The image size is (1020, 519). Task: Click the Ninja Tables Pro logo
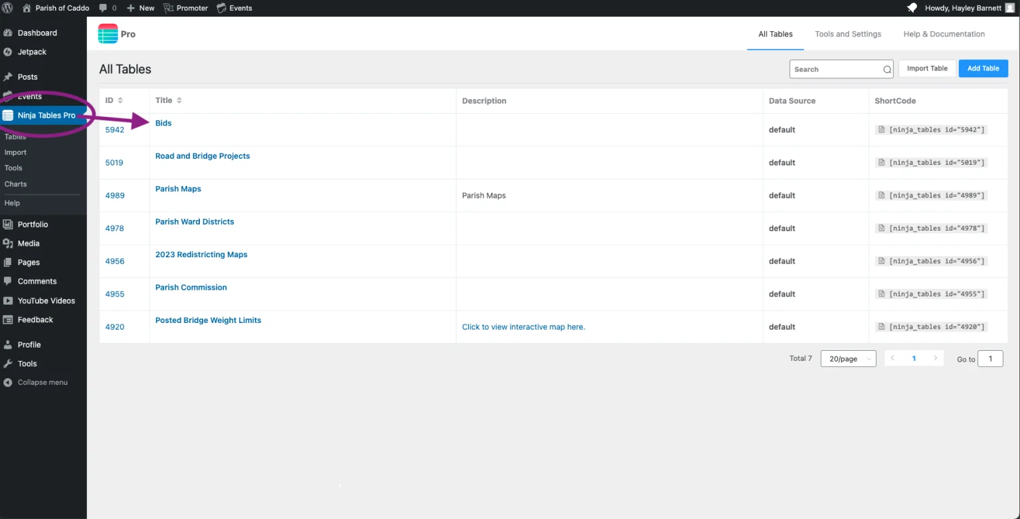(x=108, y=34)
